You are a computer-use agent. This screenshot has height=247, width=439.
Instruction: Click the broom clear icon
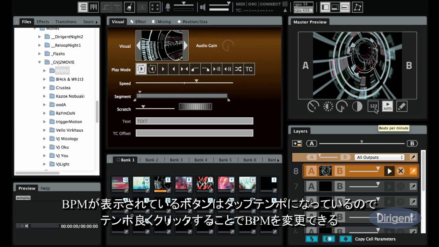click(129, 7)
